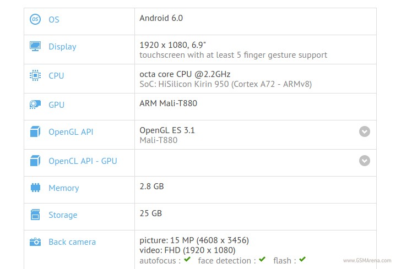Click the Back camera icon
Image resolution: width=401 pixels, height=269 pixels.
[x=35, y=241]
